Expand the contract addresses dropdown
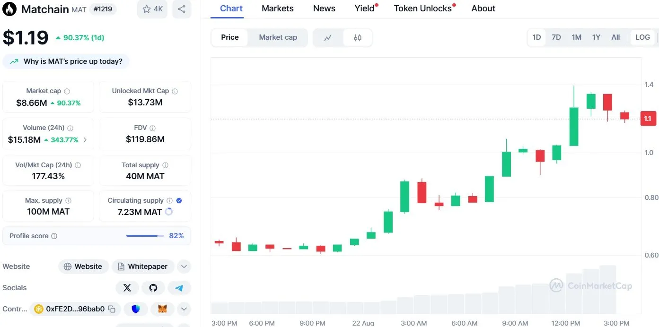 [184, 309]
